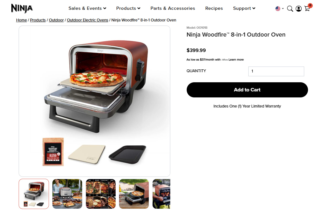Open Parts & Accessories page

tap(172, 9)
